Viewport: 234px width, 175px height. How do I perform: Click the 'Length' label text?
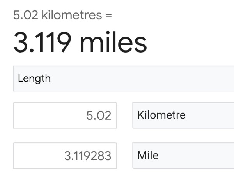coord(34,79)
